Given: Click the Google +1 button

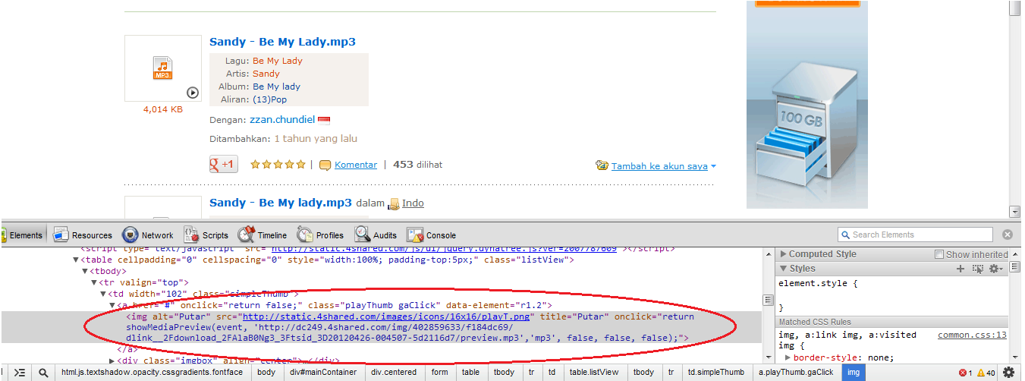Looking at the screenshot, I should [x=224, y=164].
